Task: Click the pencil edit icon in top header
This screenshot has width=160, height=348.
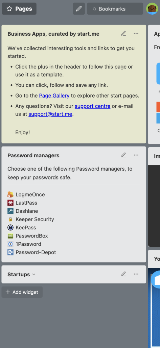Action: click(79, 8)
